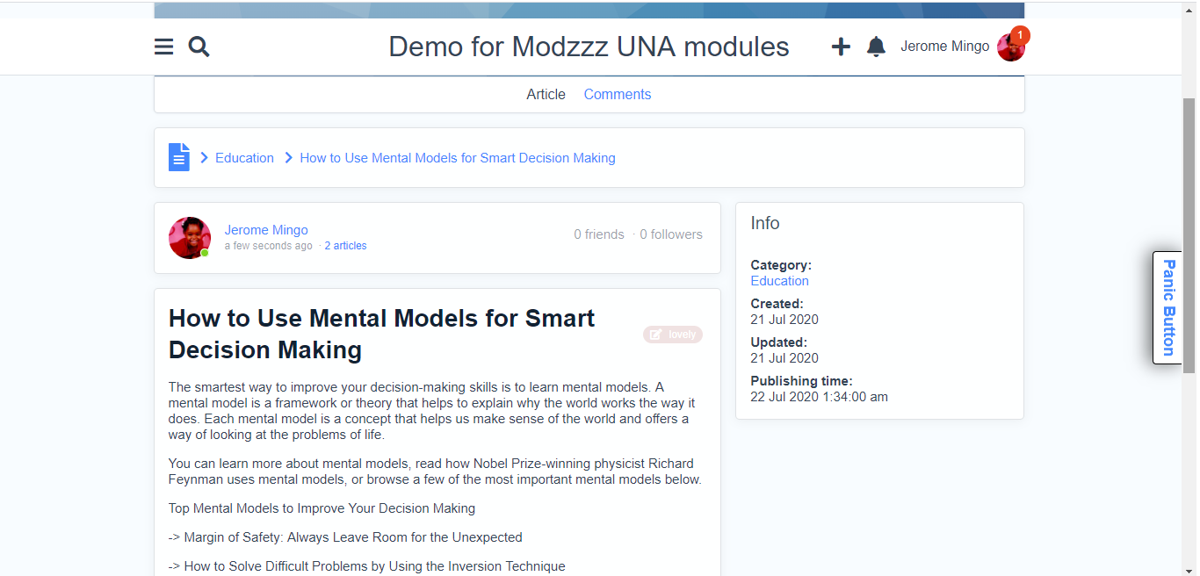Click the author's profile picture thumbnail
The height and width of the screenshot is (576, 1200).
[x=190, y=238]
